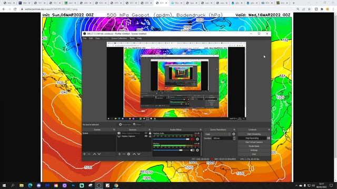Add a new source with the plus icon

[120, 154]
